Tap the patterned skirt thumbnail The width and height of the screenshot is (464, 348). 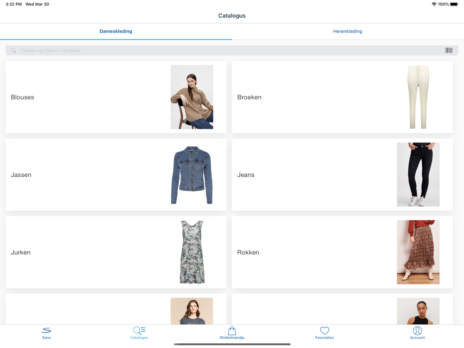pos(418,252)
